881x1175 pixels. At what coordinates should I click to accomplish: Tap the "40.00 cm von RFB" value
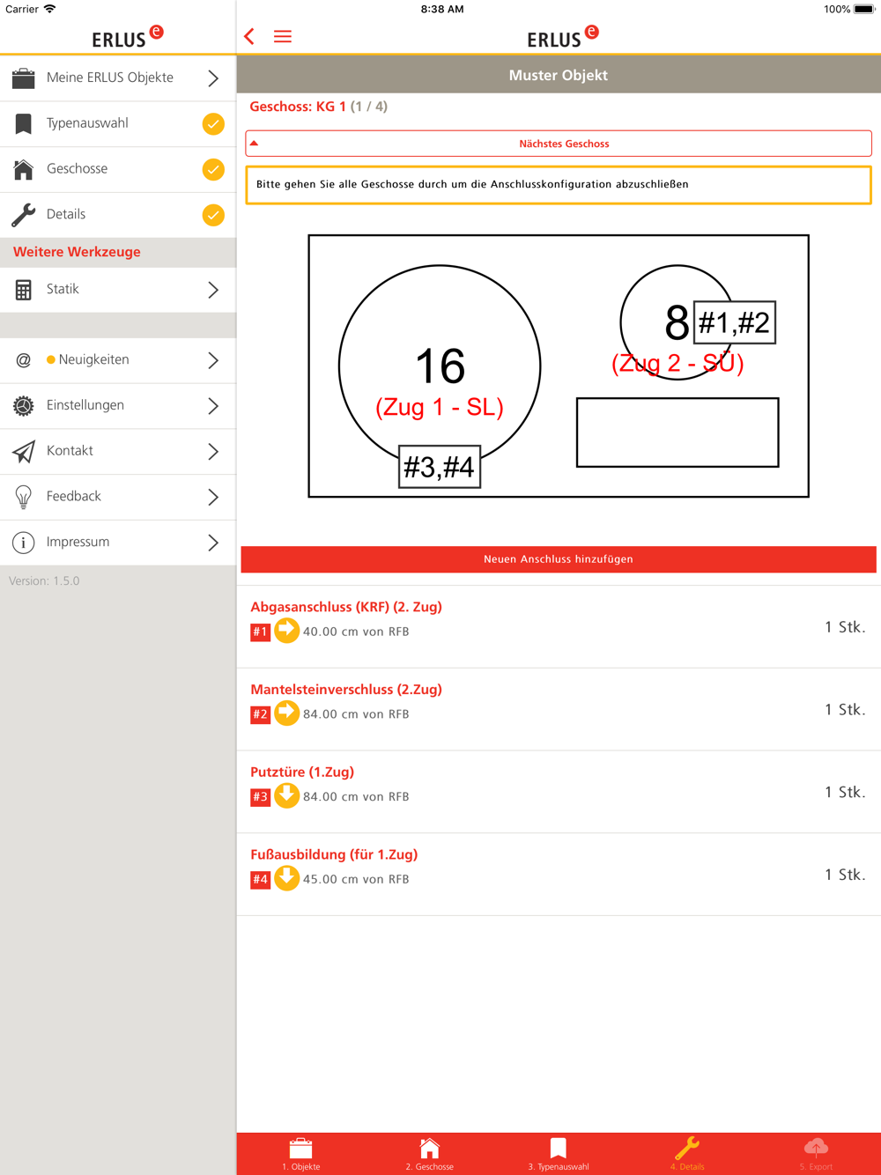point(356,632)
